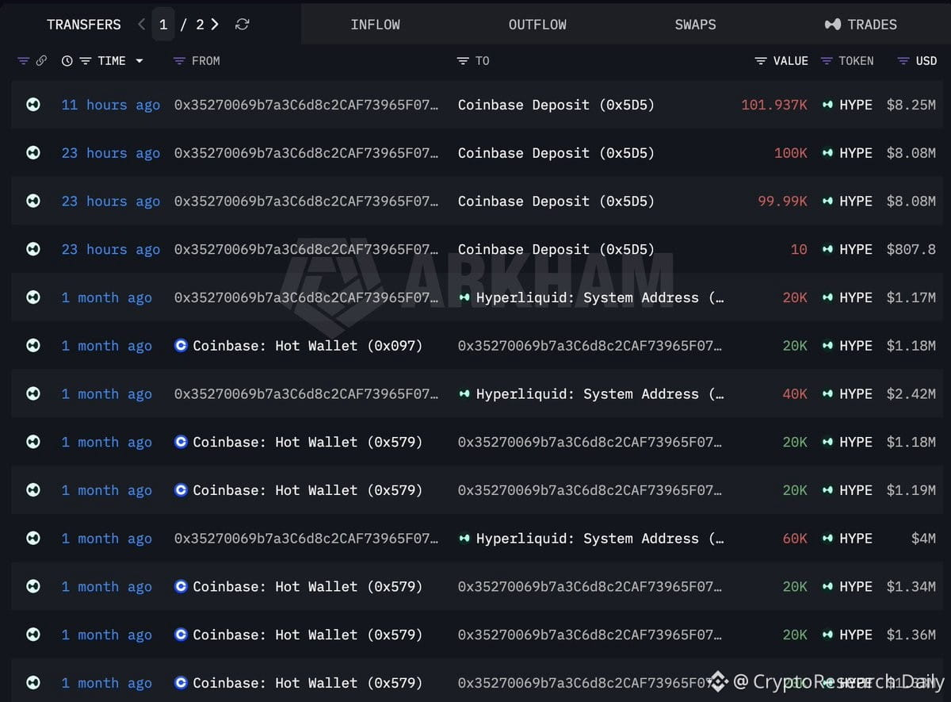Open chain icon of the $1.19M row
The height and width of the screenshot is (702, 951).
[33, 489]
